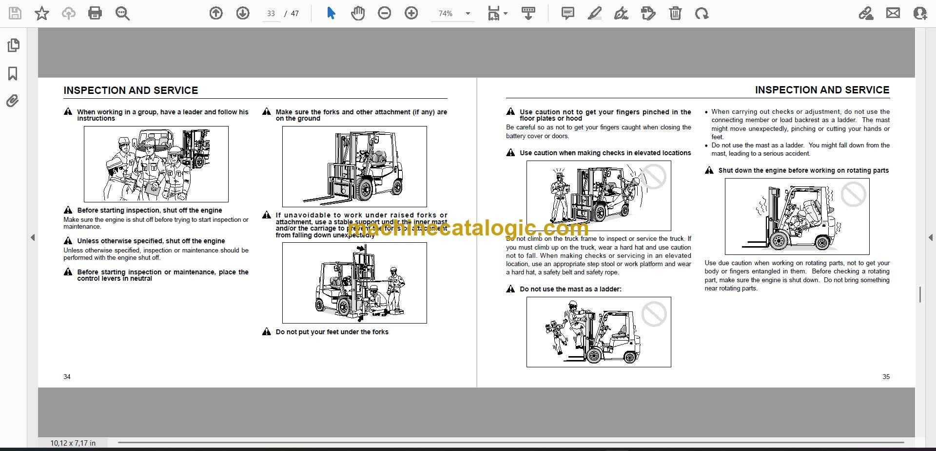The width and height of the screenshot is (936, 451).
Task: Go to previous page with up arrow
Action: [216, 13]
